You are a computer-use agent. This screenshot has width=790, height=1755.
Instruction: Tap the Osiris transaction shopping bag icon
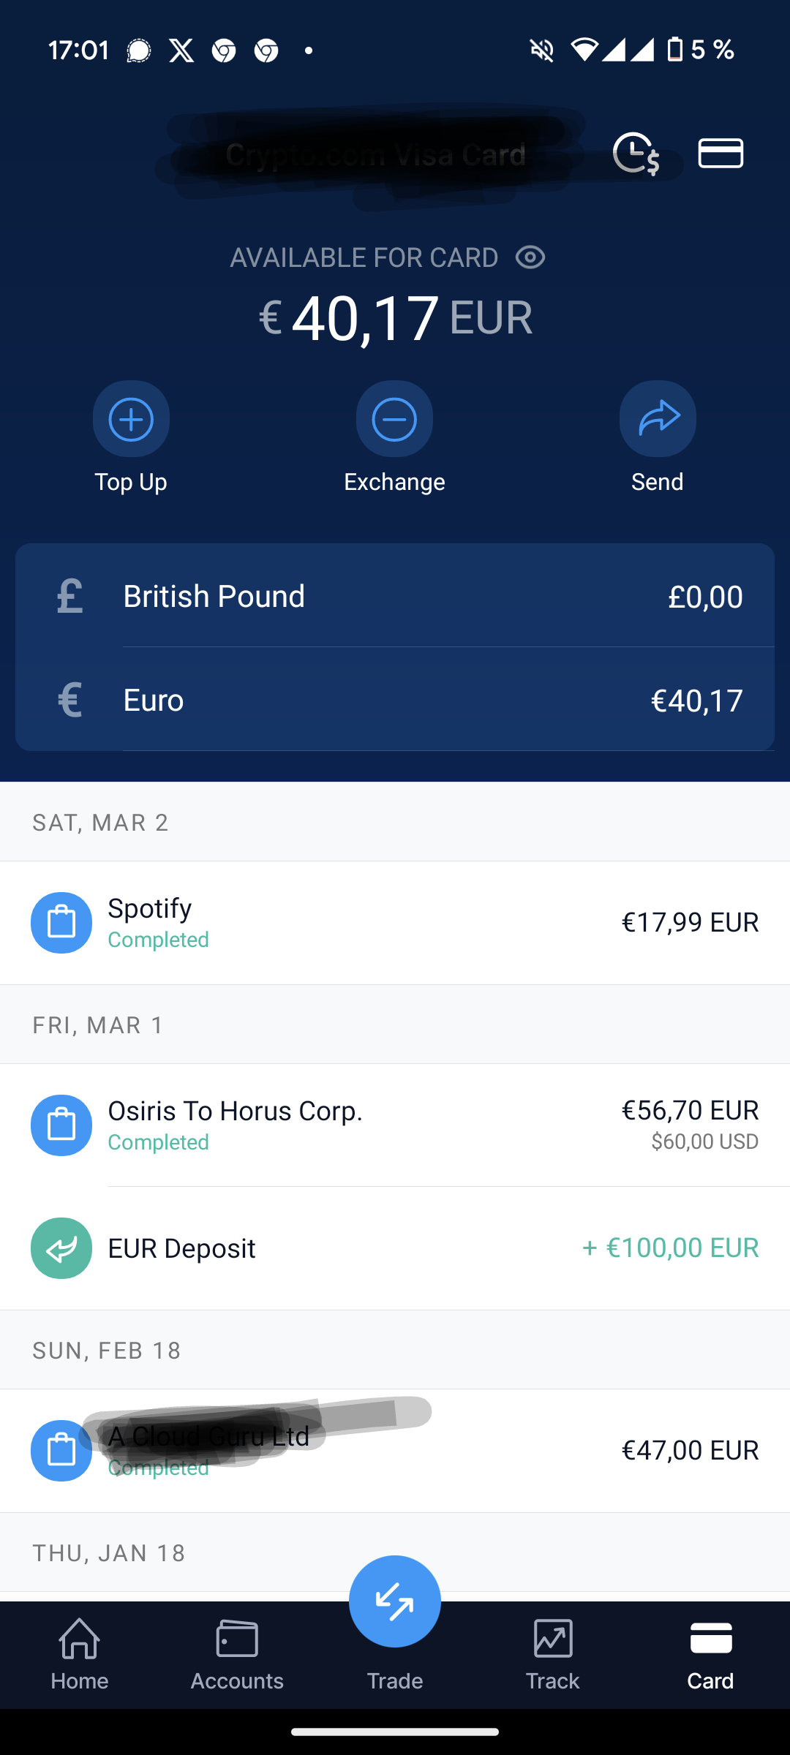coord(61,1125)
